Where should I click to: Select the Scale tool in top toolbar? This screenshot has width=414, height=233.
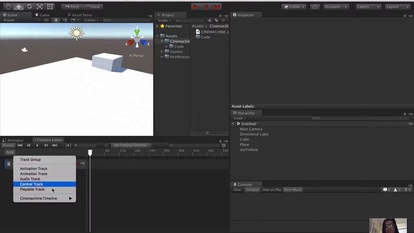tap(39, 6)
